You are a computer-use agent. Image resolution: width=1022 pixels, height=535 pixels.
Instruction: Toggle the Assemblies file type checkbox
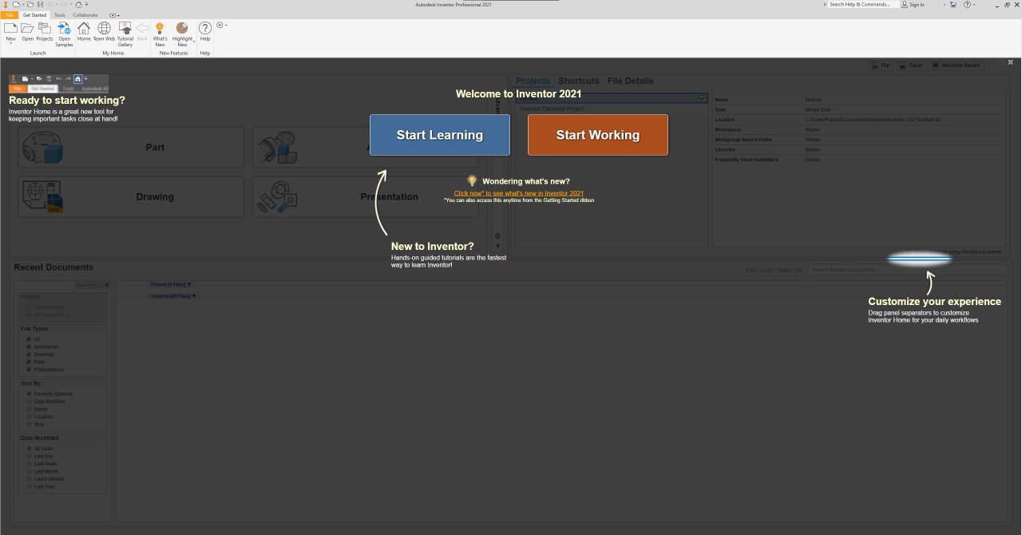[29, 347]
